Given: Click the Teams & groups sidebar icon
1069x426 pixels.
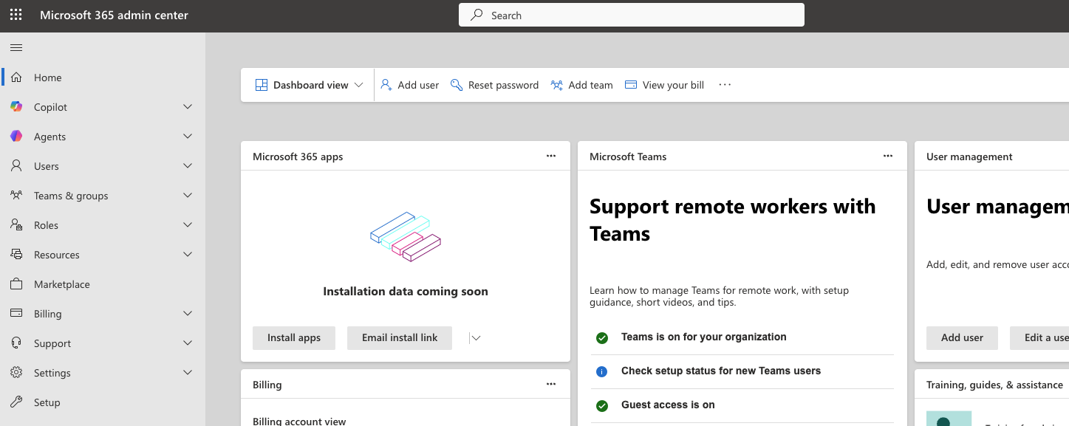Looking at the screenshot, I should (x=16, y=195).
